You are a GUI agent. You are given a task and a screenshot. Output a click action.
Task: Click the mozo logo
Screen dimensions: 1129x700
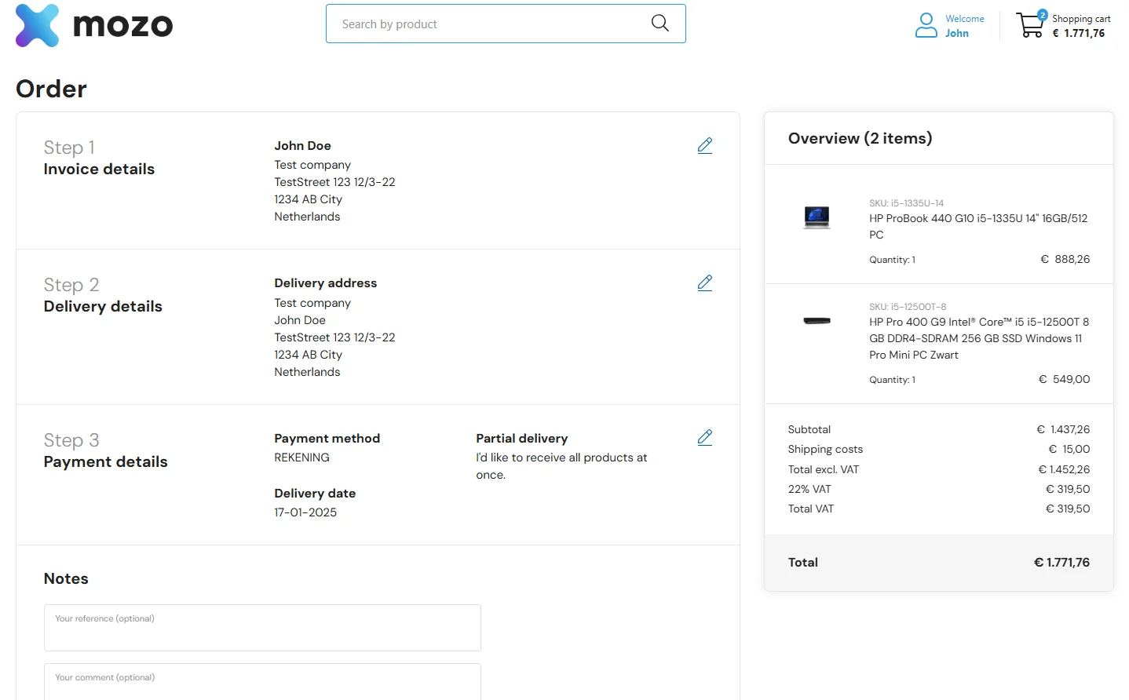[94, 25]
